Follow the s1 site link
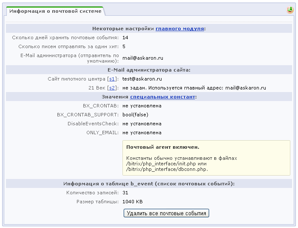 [112, 79]
